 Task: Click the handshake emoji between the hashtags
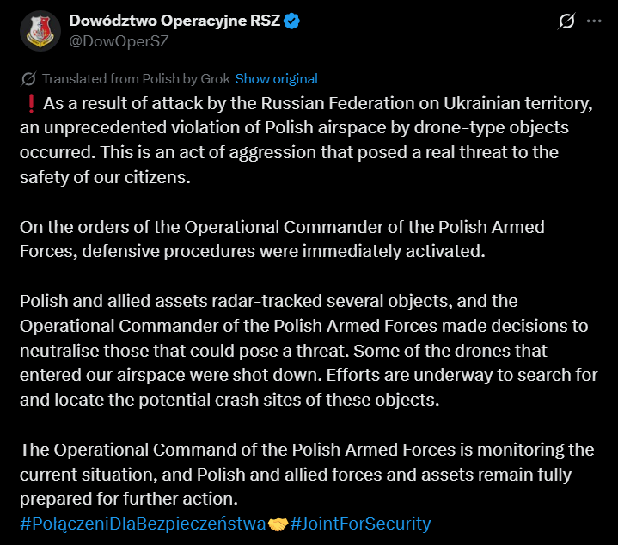(x=278, y=524)
